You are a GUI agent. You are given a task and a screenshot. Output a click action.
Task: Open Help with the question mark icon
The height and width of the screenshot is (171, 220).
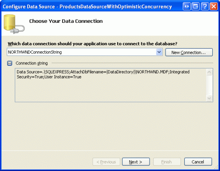(x=205, y=6)
